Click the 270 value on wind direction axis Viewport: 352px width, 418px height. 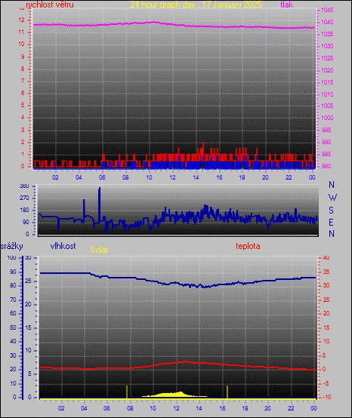24,198
